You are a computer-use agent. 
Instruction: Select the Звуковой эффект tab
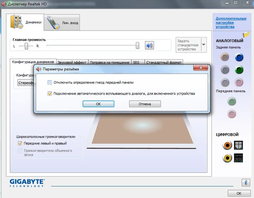(72, 62)
